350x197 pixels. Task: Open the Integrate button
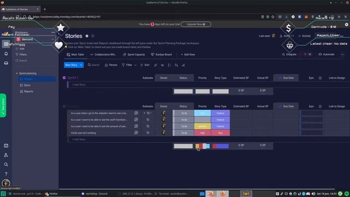[289, 55]
